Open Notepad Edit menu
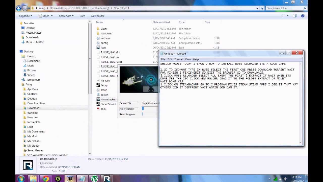The height and width of the screenshot is (182, 323). [170, 59]
